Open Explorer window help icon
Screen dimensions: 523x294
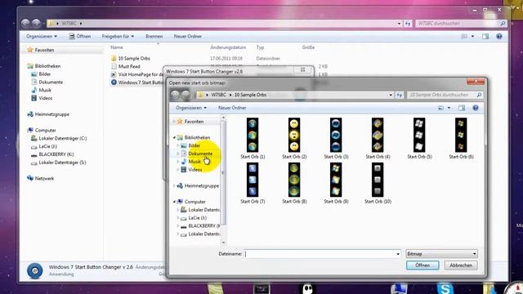(499, 36)
